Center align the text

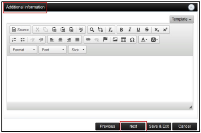(60, 40)
